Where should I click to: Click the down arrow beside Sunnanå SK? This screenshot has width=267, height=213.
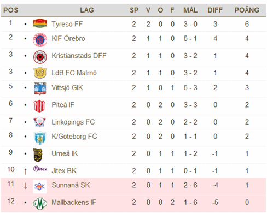tap(25, 186)
